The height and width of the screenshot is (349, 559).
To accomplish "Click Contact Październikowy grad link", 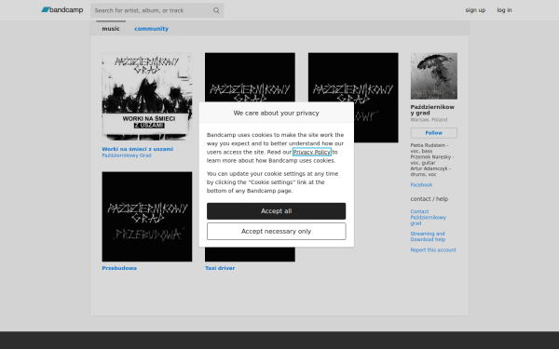I will (x=429, y=217).
